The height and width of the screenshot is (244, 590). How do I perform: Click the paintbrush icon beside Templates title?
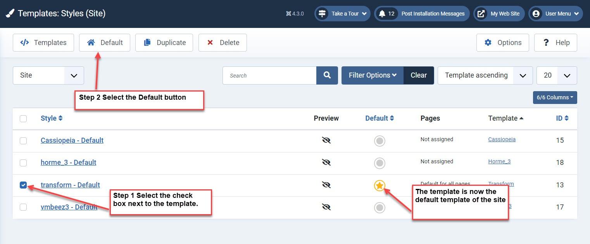(x=10, y=14)
